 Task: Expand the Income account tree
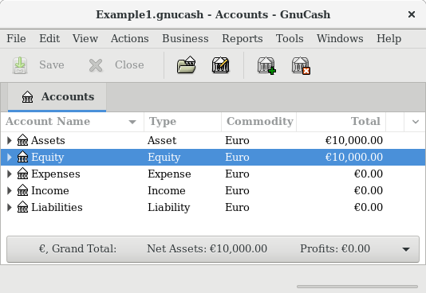(10, 191)
